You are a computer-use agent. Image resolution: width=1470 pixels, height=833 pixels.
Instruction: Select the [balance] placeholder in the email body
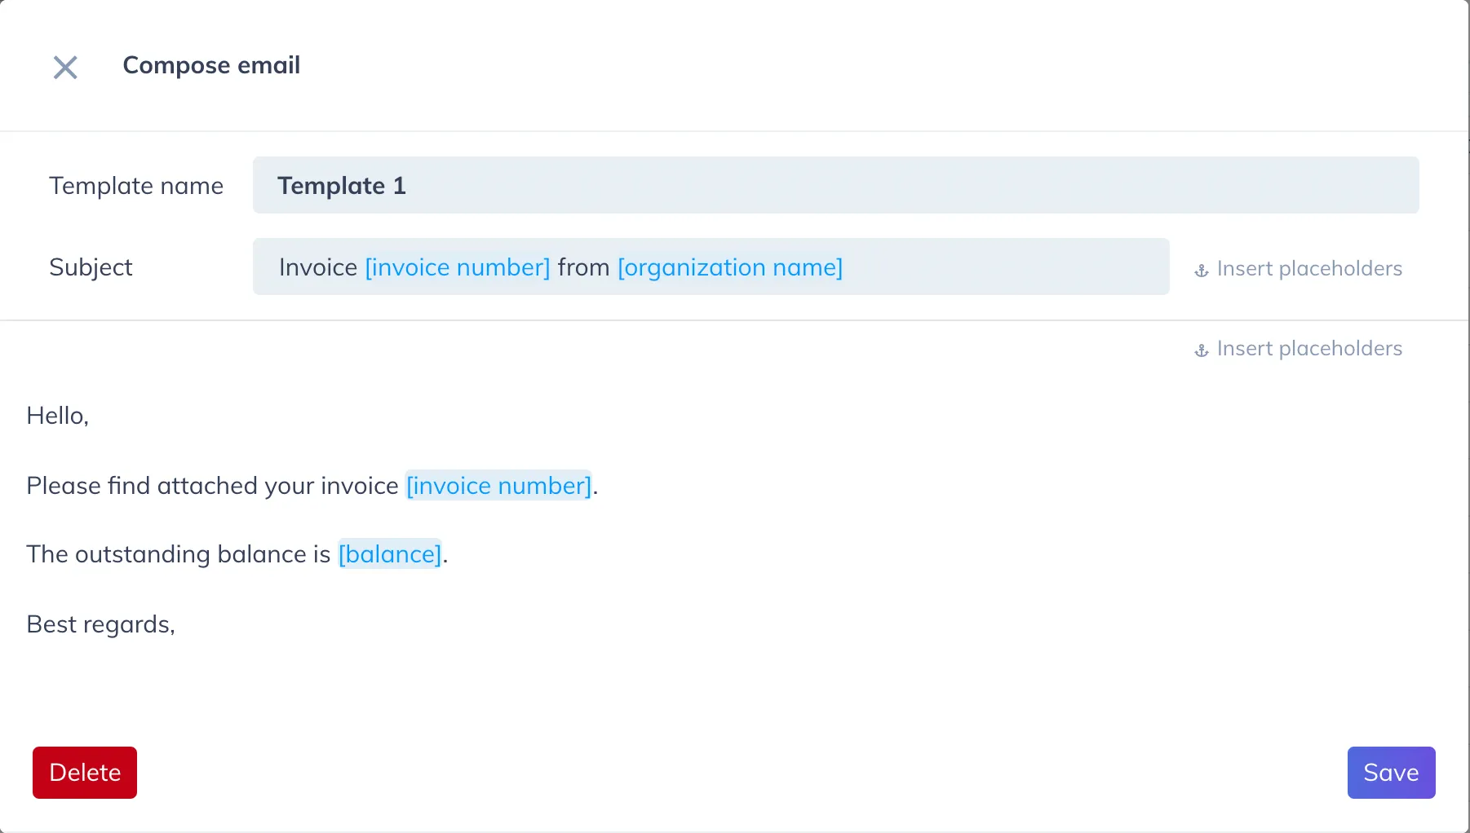(x=390, y=554)
